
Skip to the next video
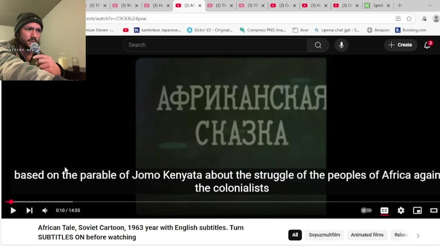tap(29, 210)
